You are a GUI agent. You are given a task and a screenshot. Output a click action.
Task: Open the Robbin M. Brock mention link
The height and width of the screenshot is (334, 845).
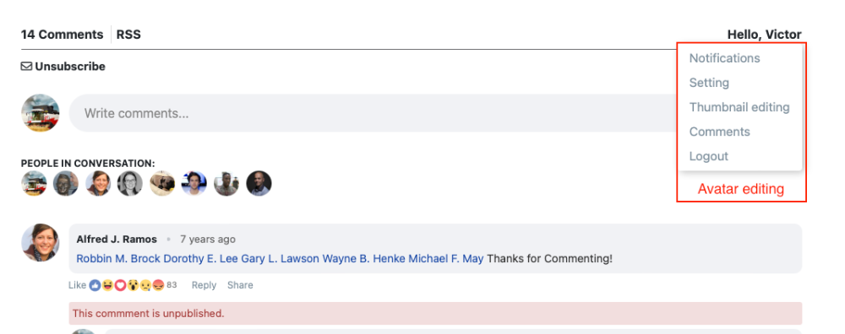118,259
